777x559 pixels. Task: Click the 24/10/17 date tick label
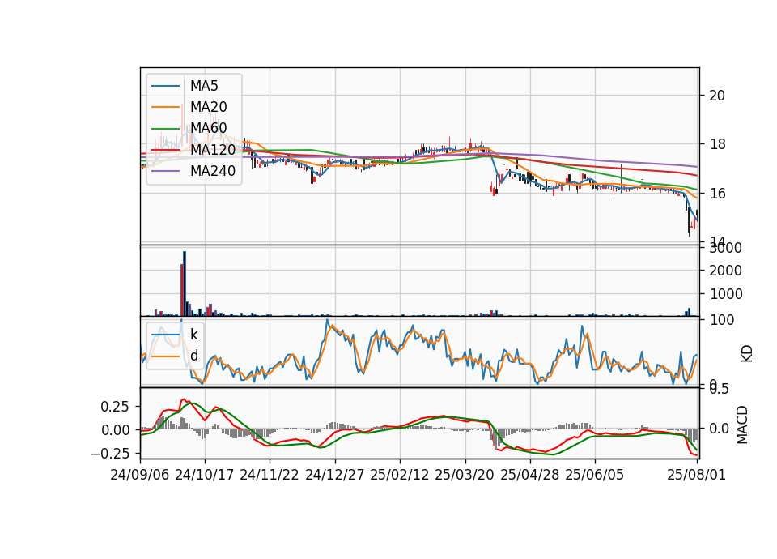pyautogui.click(x=205, y=475)
